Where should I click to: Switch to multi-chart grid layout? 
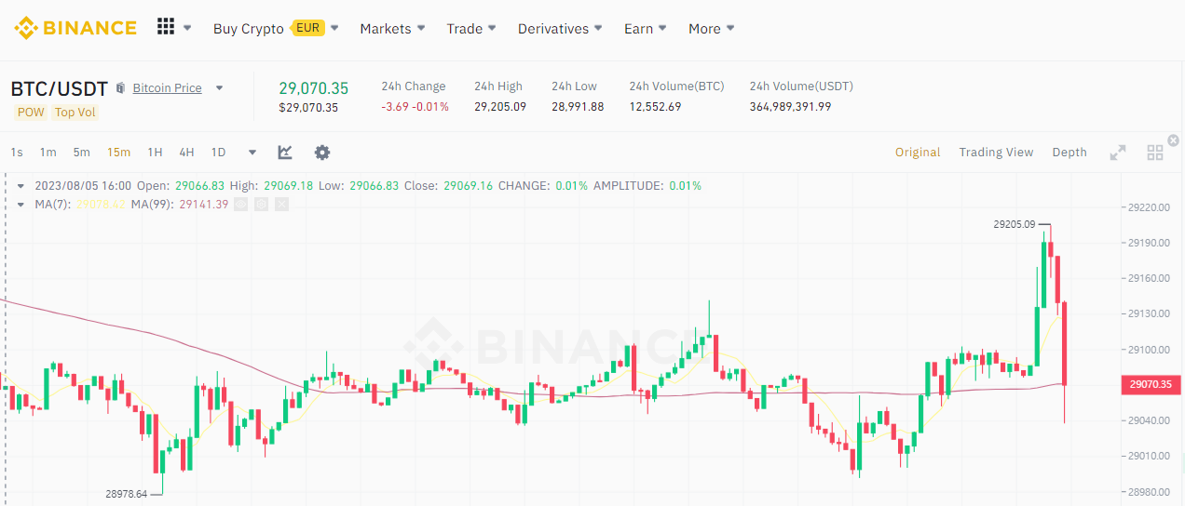[x=1155, y=153]
